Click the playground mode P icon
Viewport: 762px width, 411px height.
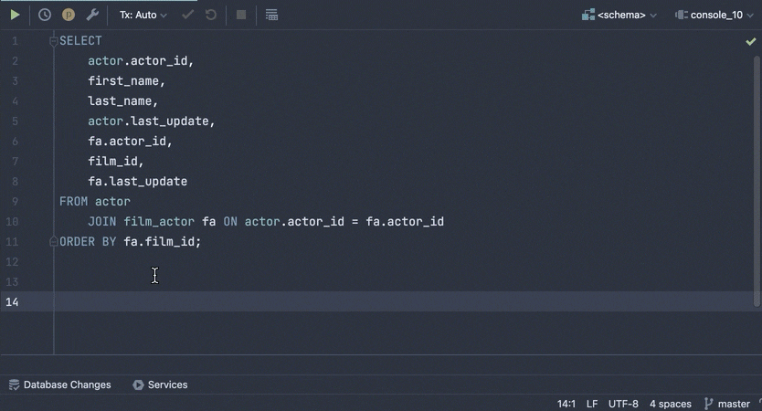(69, 15)
